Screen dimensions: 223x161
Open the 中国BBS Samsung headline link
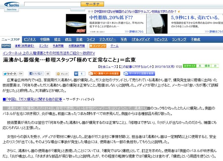click(135, 12)
